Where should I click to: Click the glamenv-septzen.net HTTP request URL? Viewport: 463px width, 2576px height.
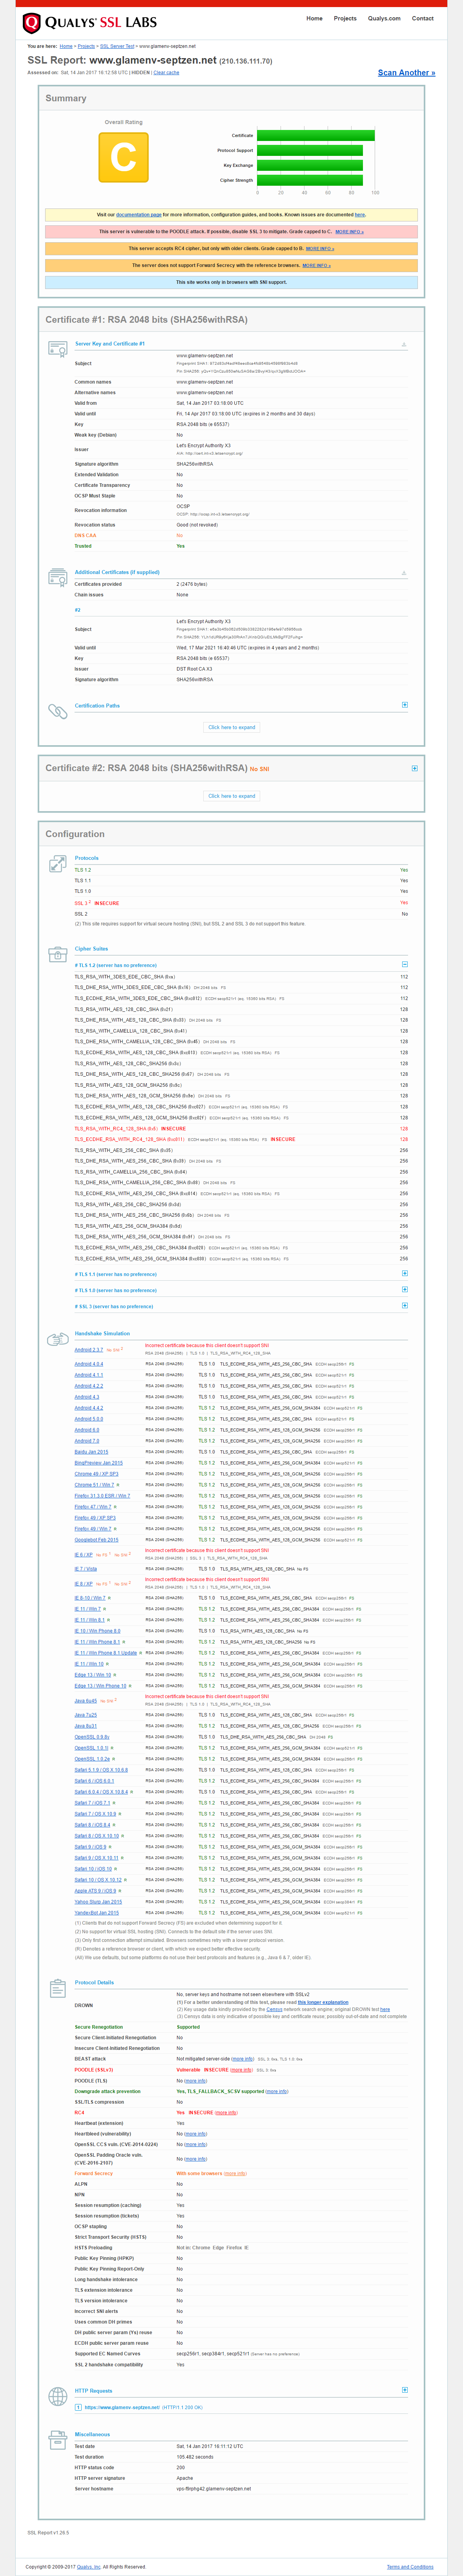pos(122,2408)
